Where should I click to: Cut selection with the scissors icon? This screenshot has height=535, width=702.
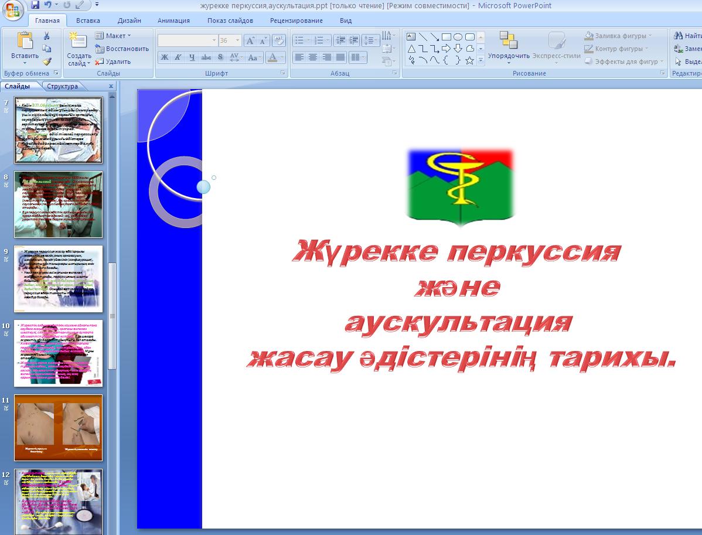pos(46,36)
